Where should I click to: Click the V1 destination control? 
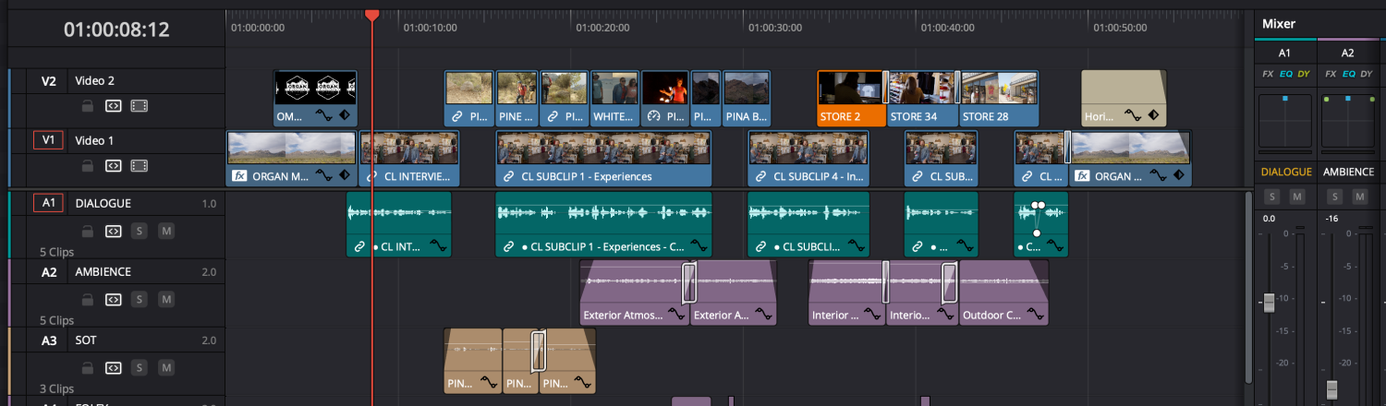[48, 141]
